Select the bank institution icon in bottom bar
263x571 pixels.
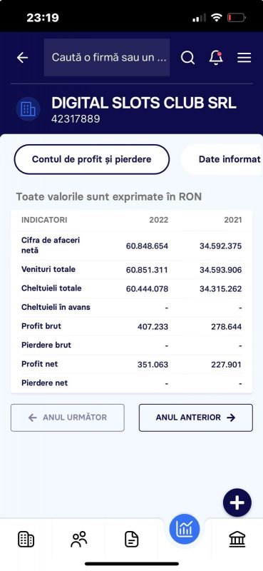coord(237,539)
